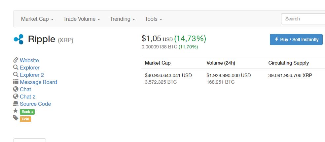Screen dimensions: 325x142
Task: Open the Website link
Action: pyautogui.click(x=29, y=60)
